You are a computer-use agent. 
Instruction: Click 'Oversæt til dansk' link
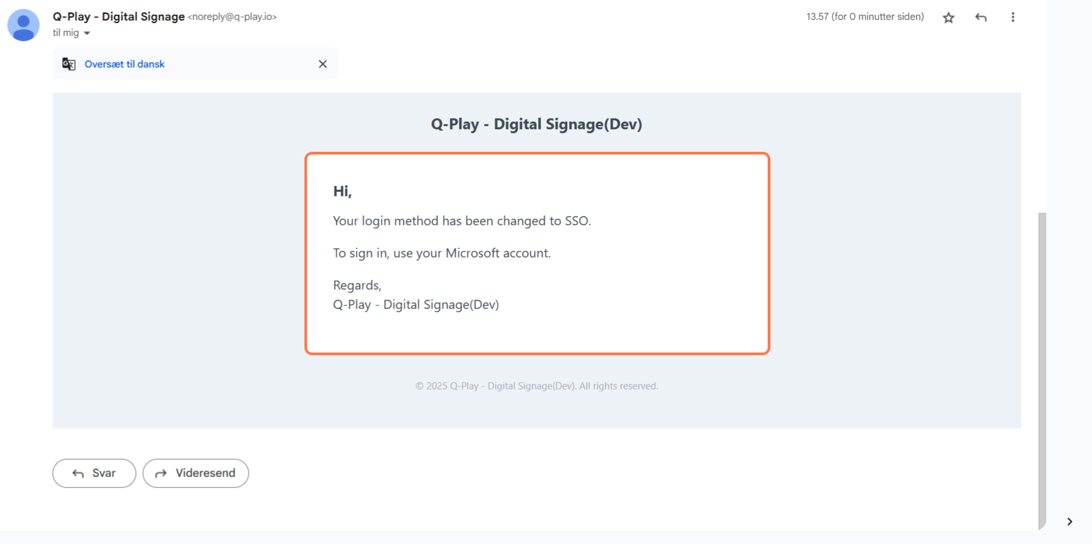tap(124, 64)
